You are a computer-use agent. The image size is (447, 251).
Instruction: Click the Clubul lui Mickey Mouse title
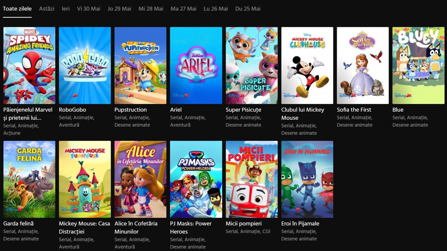(x=303, y=114)
